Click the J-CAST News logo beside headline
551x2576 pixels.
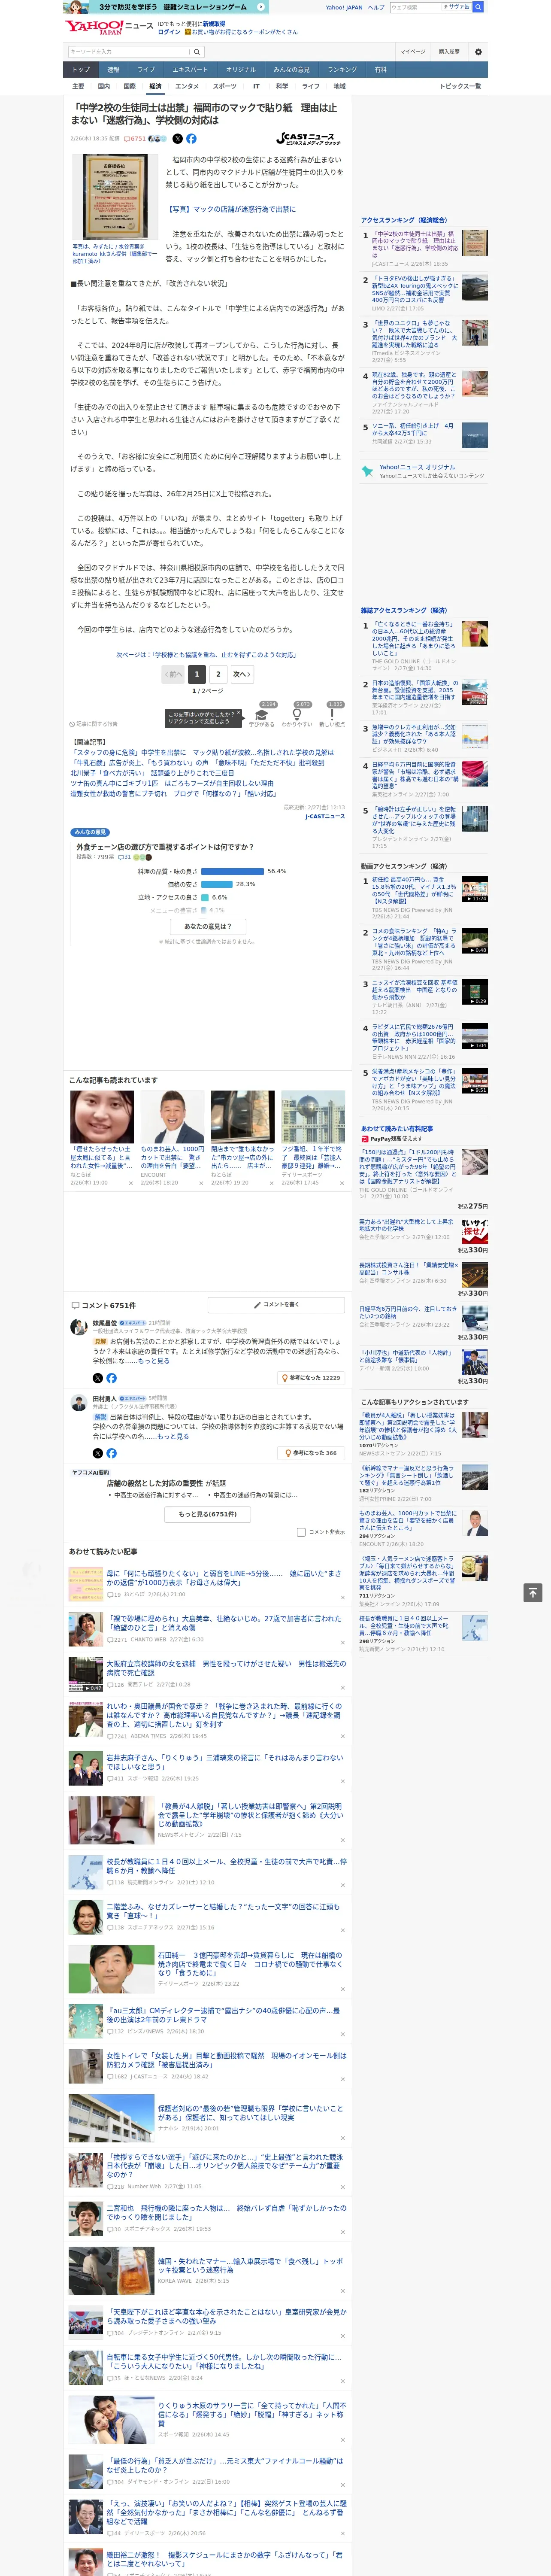click(x=310, y=139)
